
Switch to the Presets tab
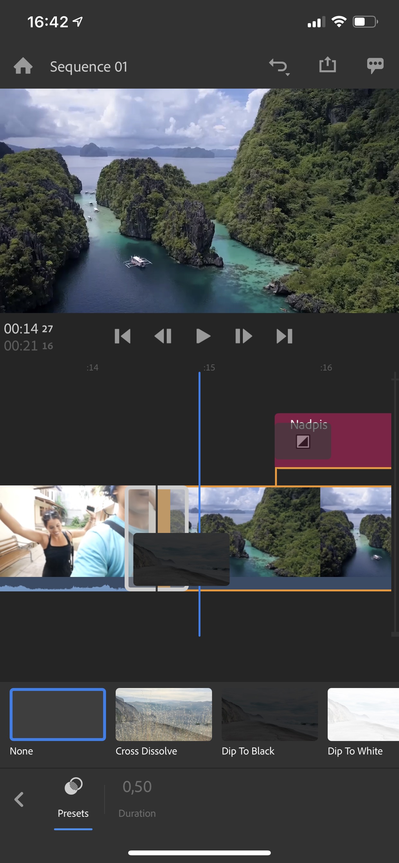73,799
